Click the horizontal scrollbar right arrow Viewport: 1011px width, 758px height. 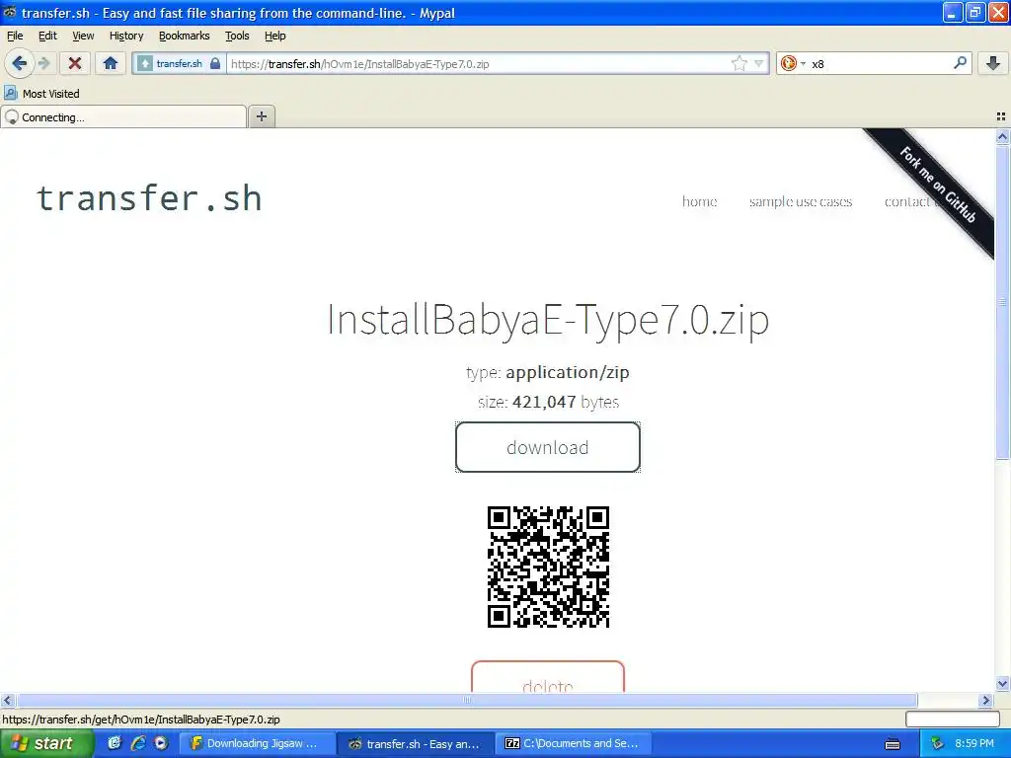986,701
